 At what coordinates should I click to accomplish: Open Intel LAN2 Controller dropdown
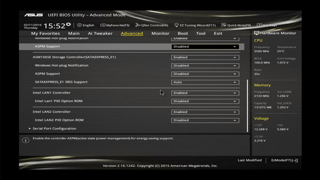click(x=205, y=112)
